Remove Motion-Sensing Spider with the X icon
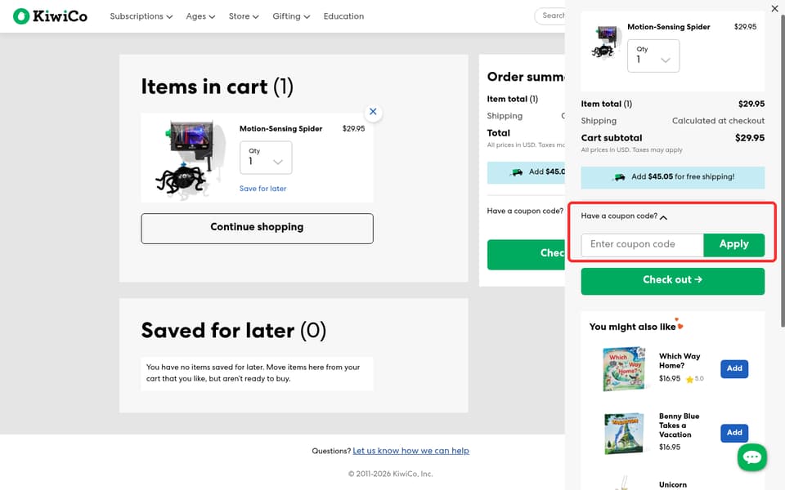 point(373,112)
